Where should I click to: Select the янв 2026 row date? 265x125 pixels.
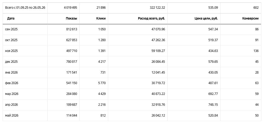tap(11, 73)
